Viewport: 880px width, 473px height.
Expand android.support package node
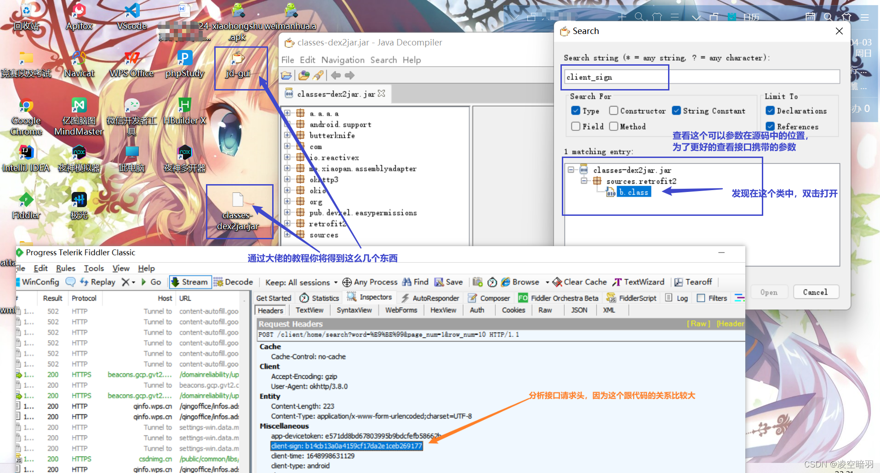(x=287, y=124)
